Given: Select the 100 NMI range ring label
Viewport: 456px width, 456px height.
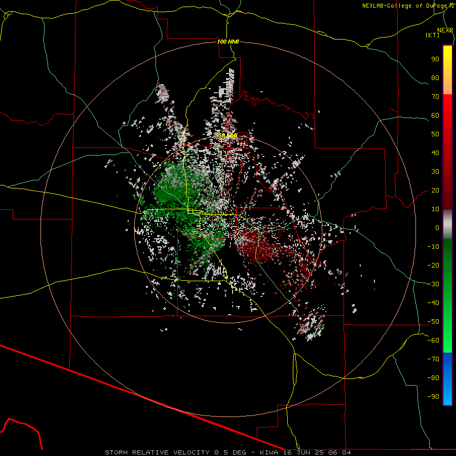Looking at the screenshot, I should pos(228,42).
